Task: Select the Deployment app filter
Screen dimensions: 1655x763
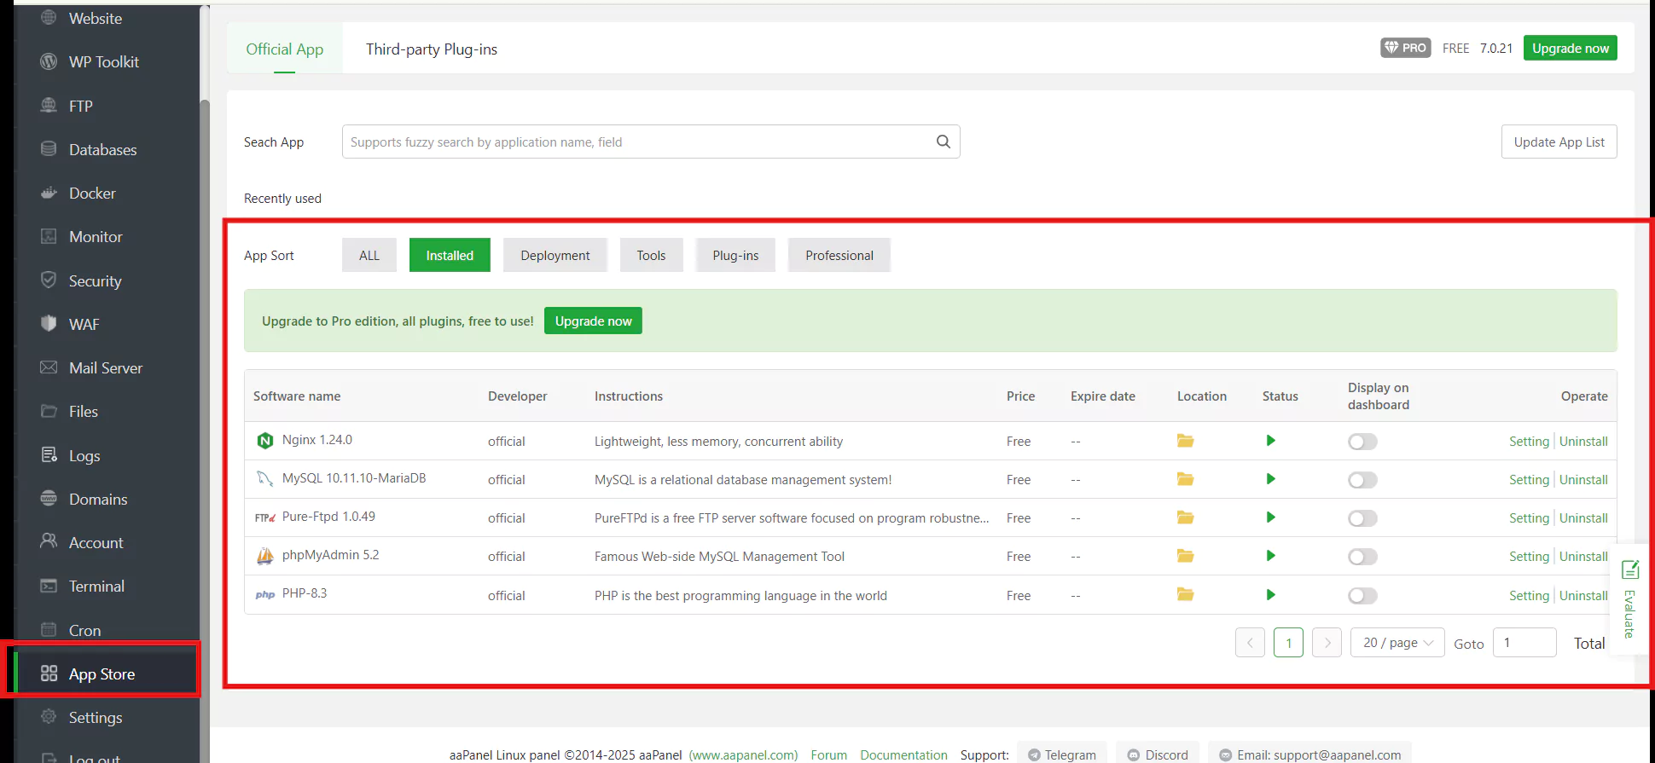Action: [555, 255]
